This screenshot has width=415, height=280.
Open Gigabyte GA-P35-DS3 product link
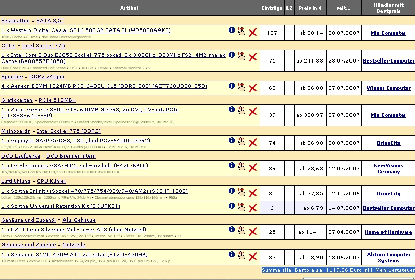tap(76, 140)
